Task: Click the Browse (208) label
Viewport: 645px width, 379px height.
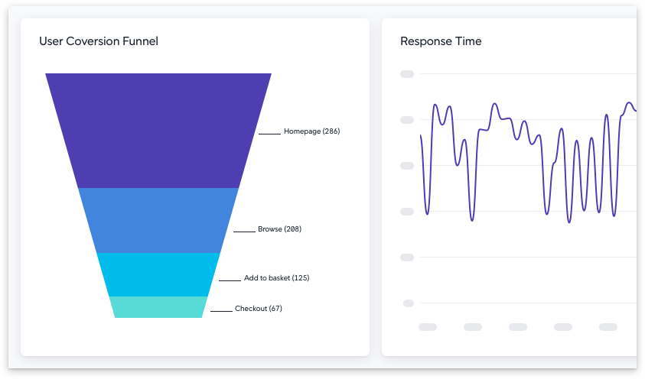Action: pyautogui.click(x=279, y=229)
